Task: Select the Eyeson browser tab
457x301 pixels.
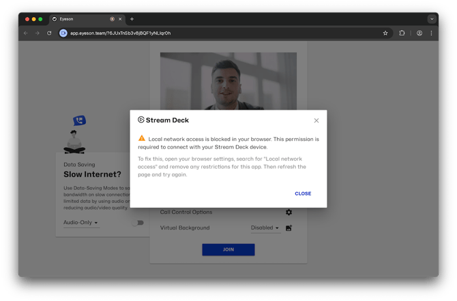Action: pos(87,19)
